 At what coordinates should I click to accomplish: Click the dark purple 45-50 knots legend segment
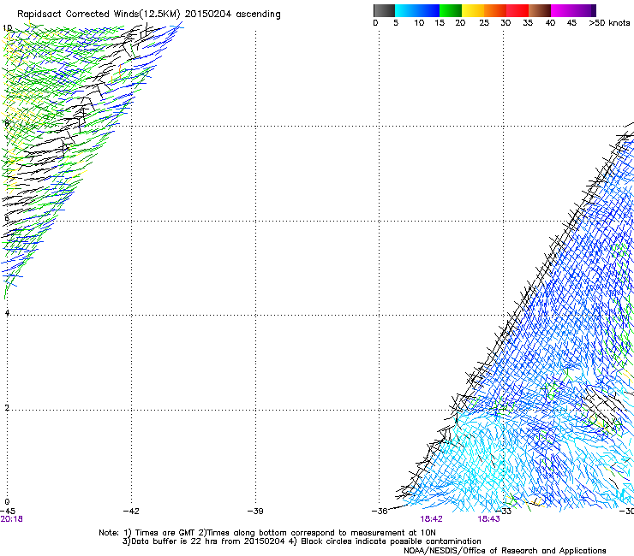coord(584,10)
